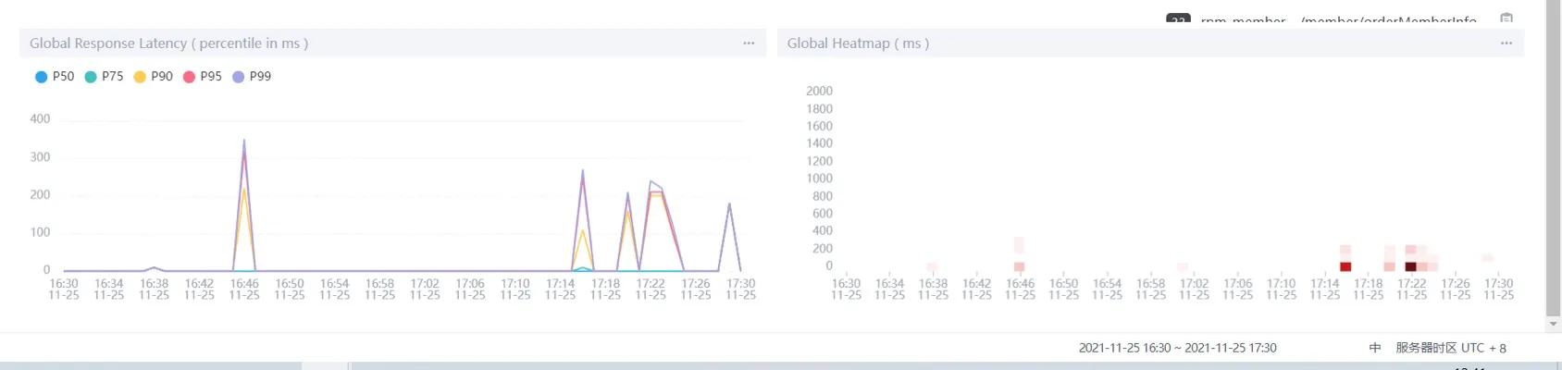
Task: Click the Global Heatmap ( ms ) panel title
Action: point(858,43)
